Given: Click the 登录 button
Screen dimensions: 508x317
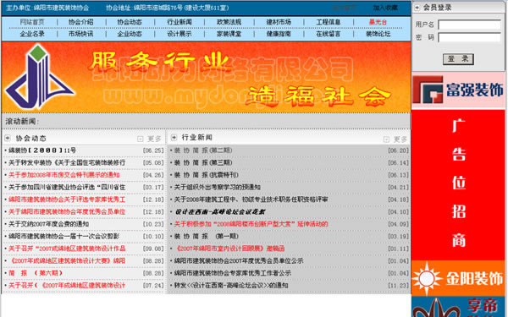Looking at the screenshot, I should 458,59.
